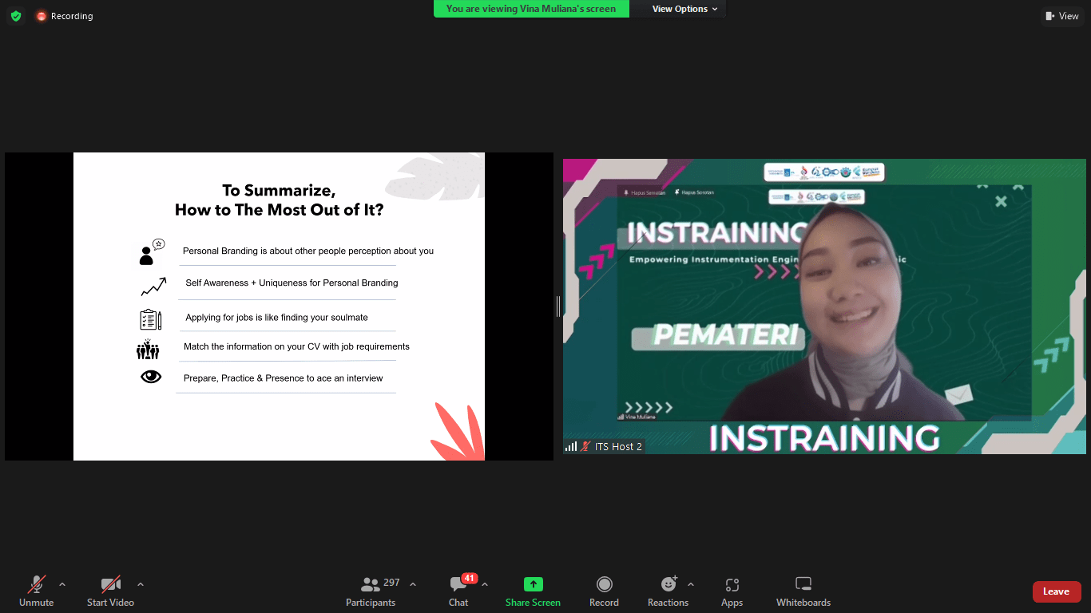Click the green Share Screen icon
The width and height of the screenshot is (1091, 613).
coord(533,584)
